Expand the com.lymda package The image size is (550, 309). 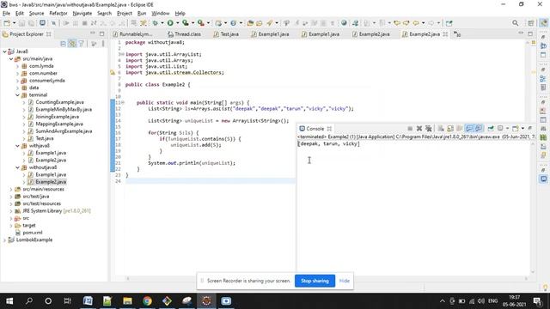coord(17,66)
